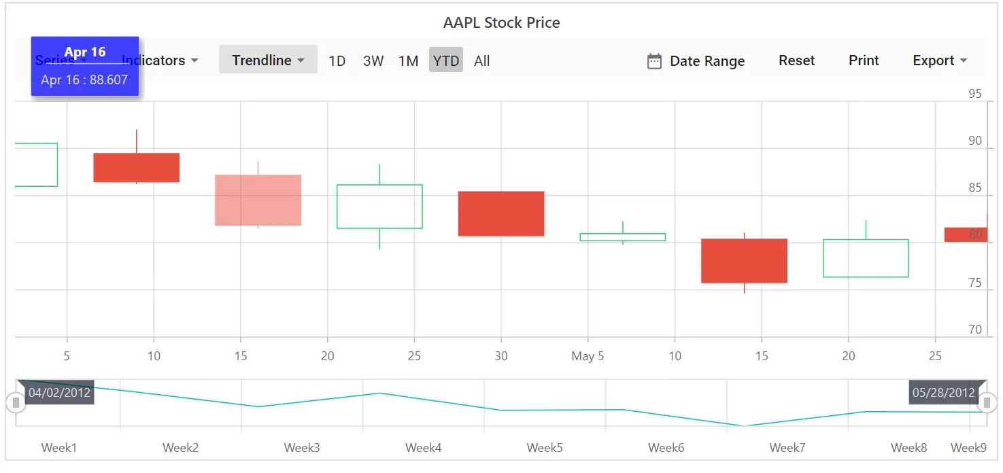1003x473 pixels.
Task: Click Week6 in the range navigator
Action: (x=666, y=448)
